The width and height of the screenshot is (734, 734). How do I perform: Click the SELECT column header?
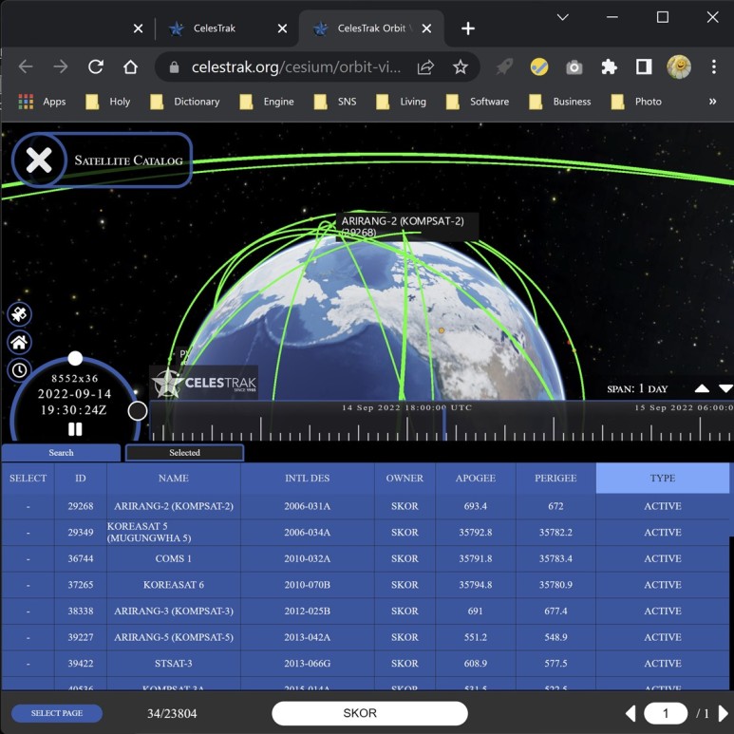point(28,478)
